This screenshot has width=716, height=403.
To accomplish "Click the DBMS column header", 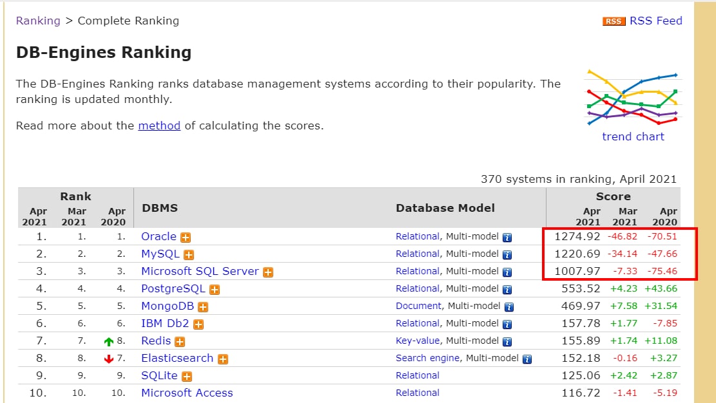I will pos(160,208).
